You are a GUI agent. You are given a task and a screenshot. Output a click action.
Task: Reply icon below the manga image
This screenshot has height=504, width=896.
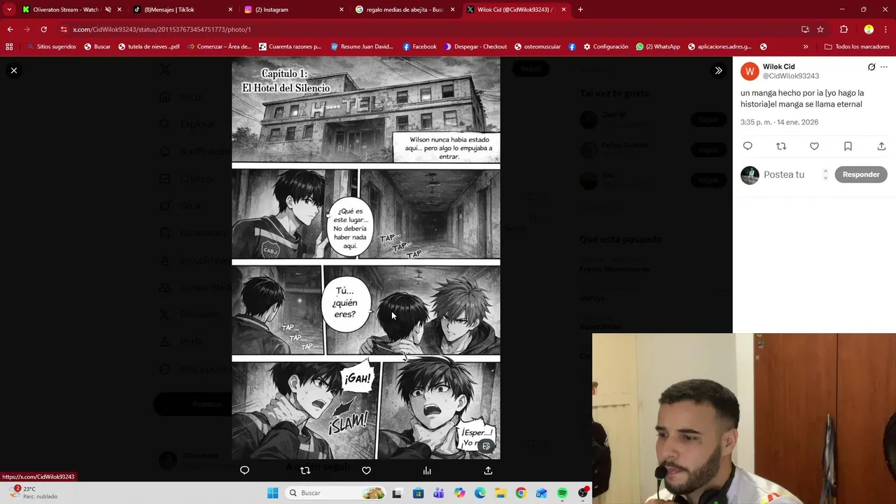click(244, 470)
